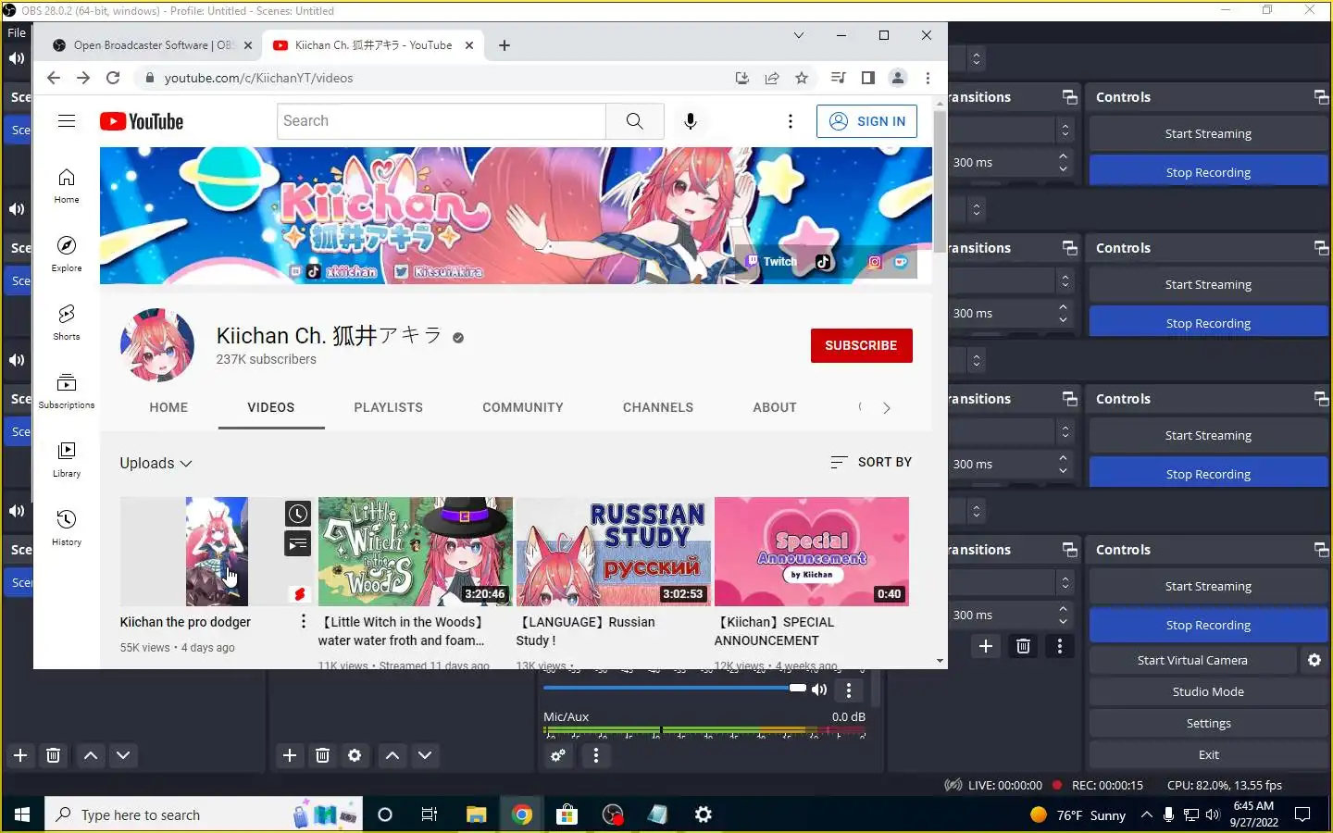Open Library in YouTube sidebar
Viewport: 1333px width, 833px height.
pyautogui.click(x=67, y=459)
